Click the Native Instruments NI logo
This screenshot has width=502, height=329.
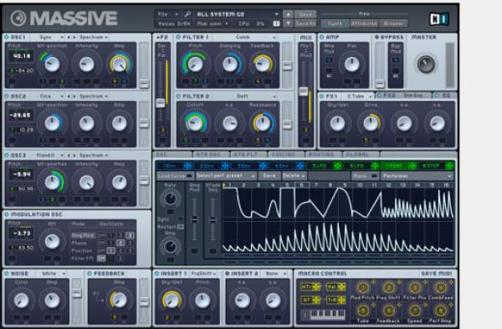[439, 19]
